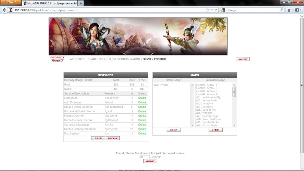
Task: Expand the Google search engine dropdown
Action: [x=224, y=10]
